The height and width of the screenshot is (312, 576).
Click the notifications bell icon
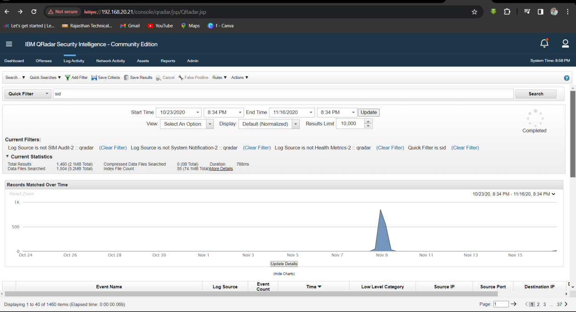coord(544,44)
